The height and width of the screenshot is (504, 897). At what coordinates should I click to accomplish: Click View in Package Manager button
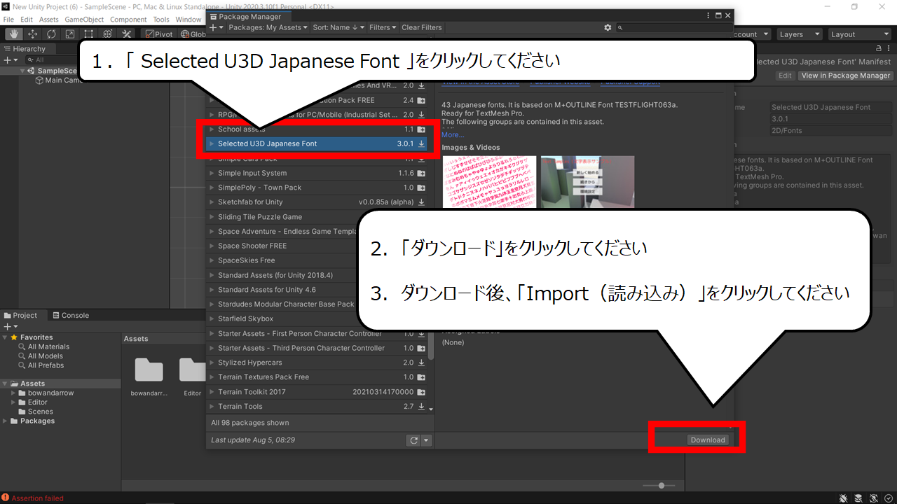coord(846,76)
